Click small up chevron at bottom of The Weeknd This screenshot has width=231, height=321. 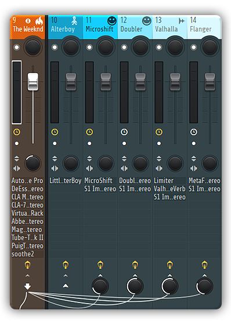tap(27, 276)
